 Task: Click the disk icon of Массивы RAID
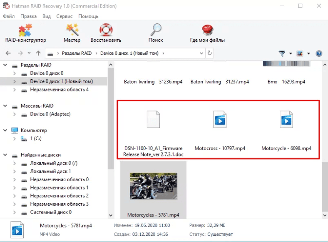click(15, 106)
